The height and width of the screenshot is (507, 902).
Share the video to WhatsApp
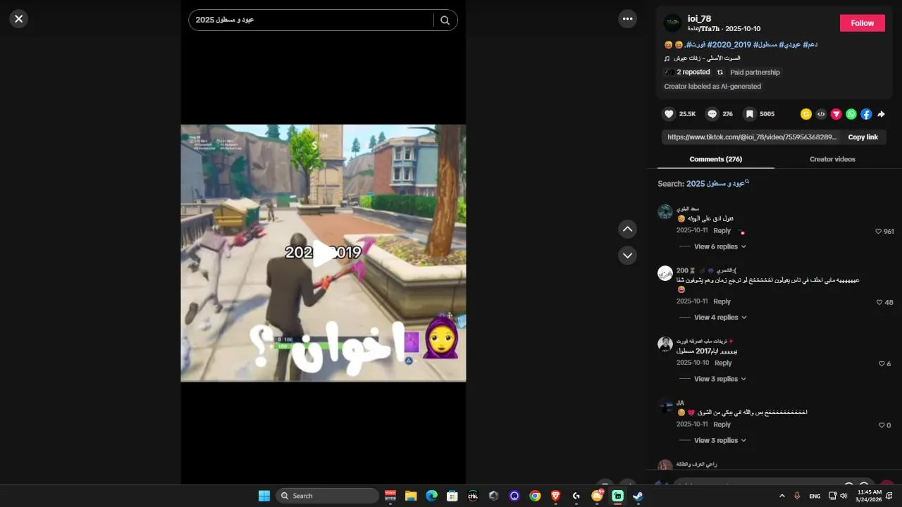851,114
